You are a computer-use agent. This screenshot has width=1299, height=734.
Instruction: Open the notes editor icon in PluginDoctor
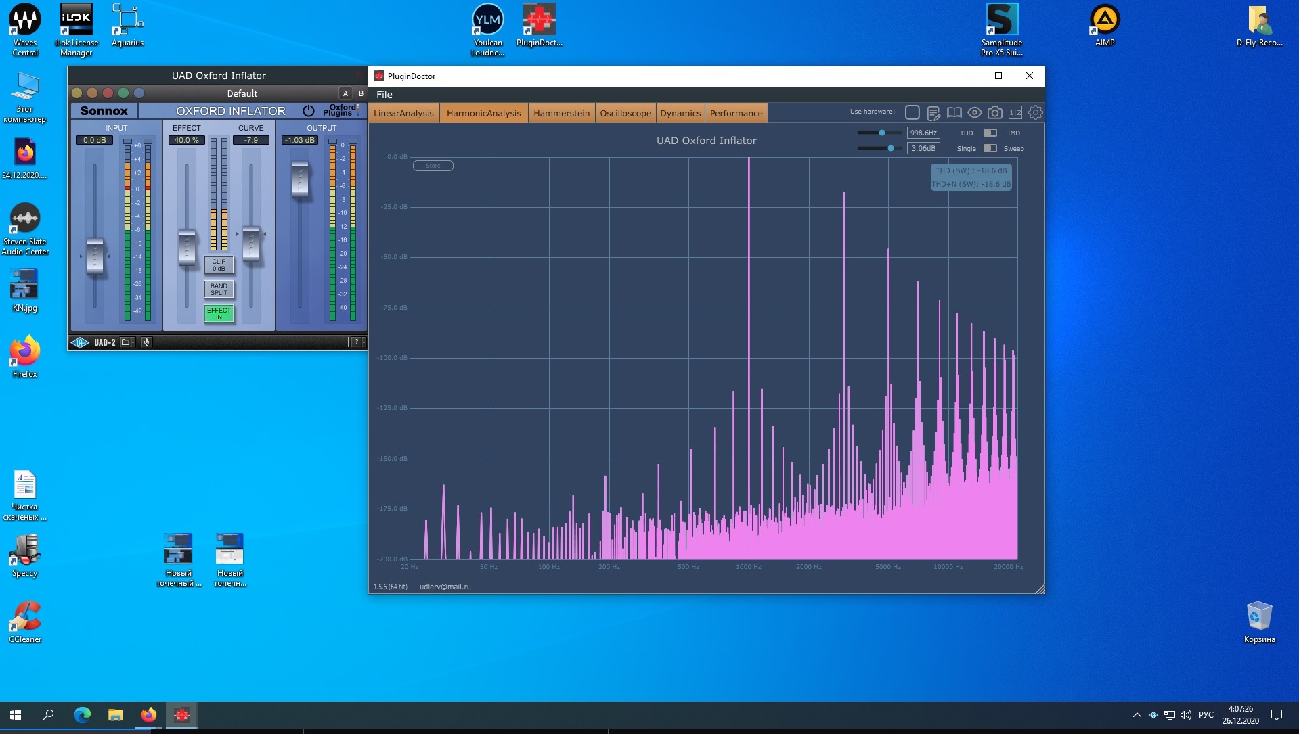tap(933, 113)
